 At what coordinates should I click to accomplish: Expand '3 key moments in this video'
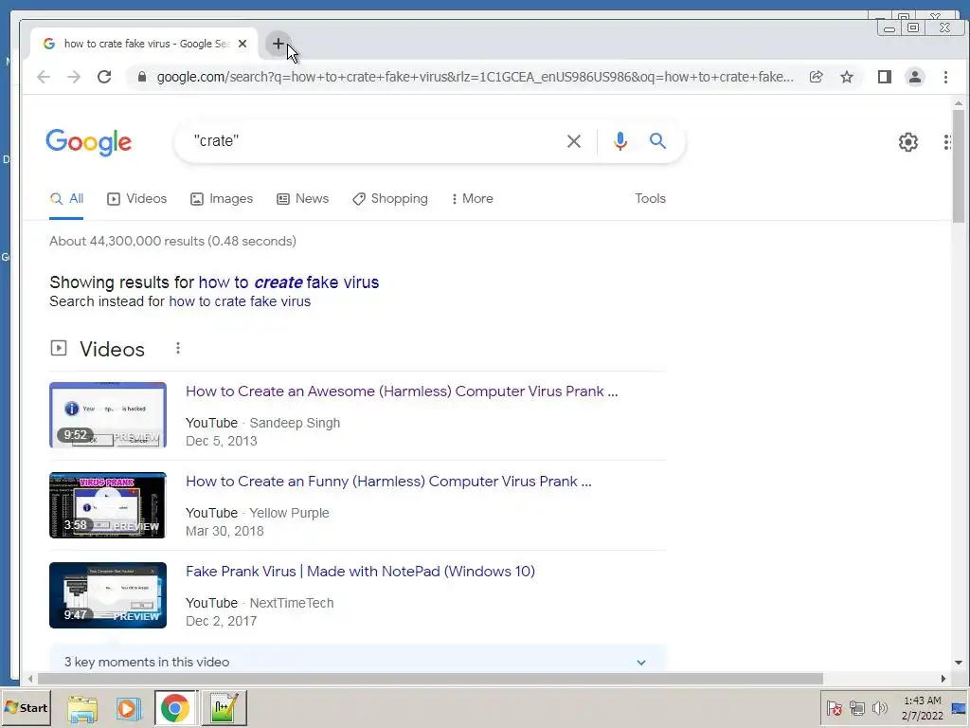(x=357, y=662)
